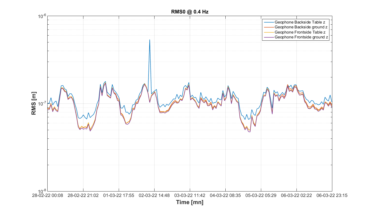Image resolution: width=367 pixels, height=215 pixels.
Task: Click the x tick '06-03-22 23:15'
Action: click(332, 196)
